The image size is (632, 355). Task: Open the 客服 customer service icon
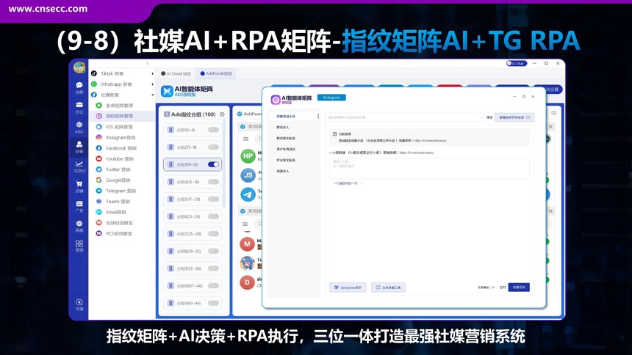[x=79, y=226]
